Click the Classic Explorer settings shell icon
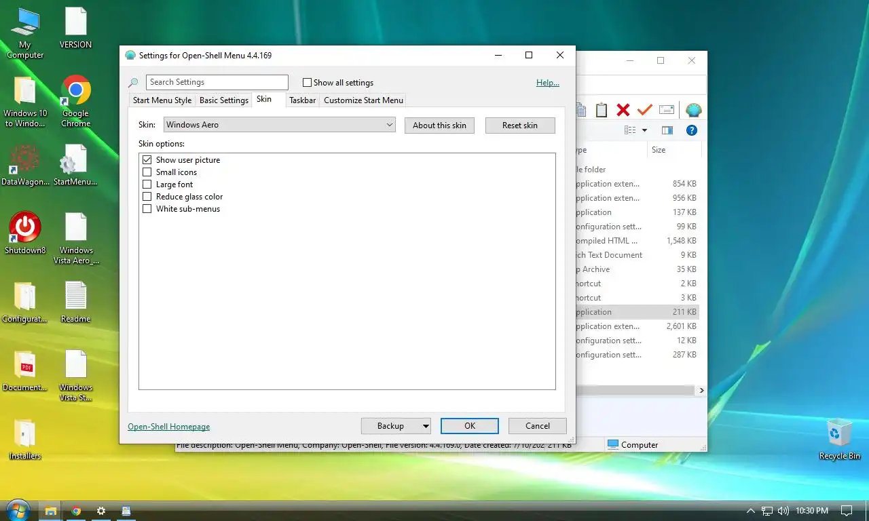Viewport: 869px width, 521px height. pyautogui.click(x=692, y=110)
